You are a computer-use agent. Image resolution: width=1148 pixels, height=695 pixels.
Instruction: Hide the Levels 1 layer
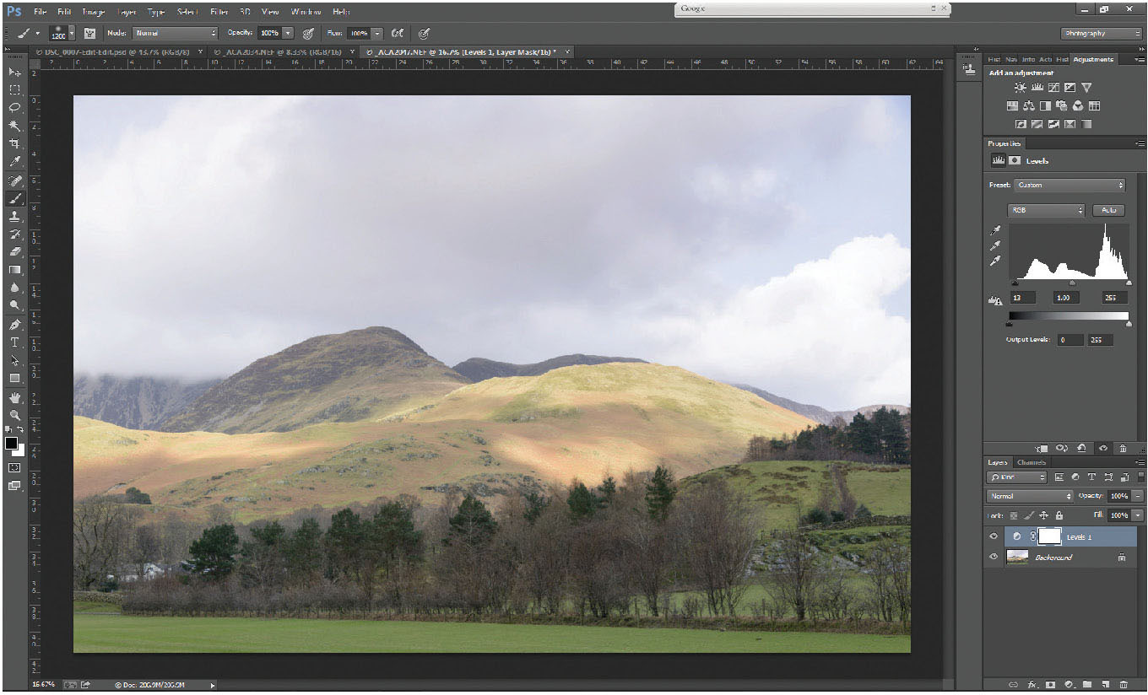pos(994,536)
